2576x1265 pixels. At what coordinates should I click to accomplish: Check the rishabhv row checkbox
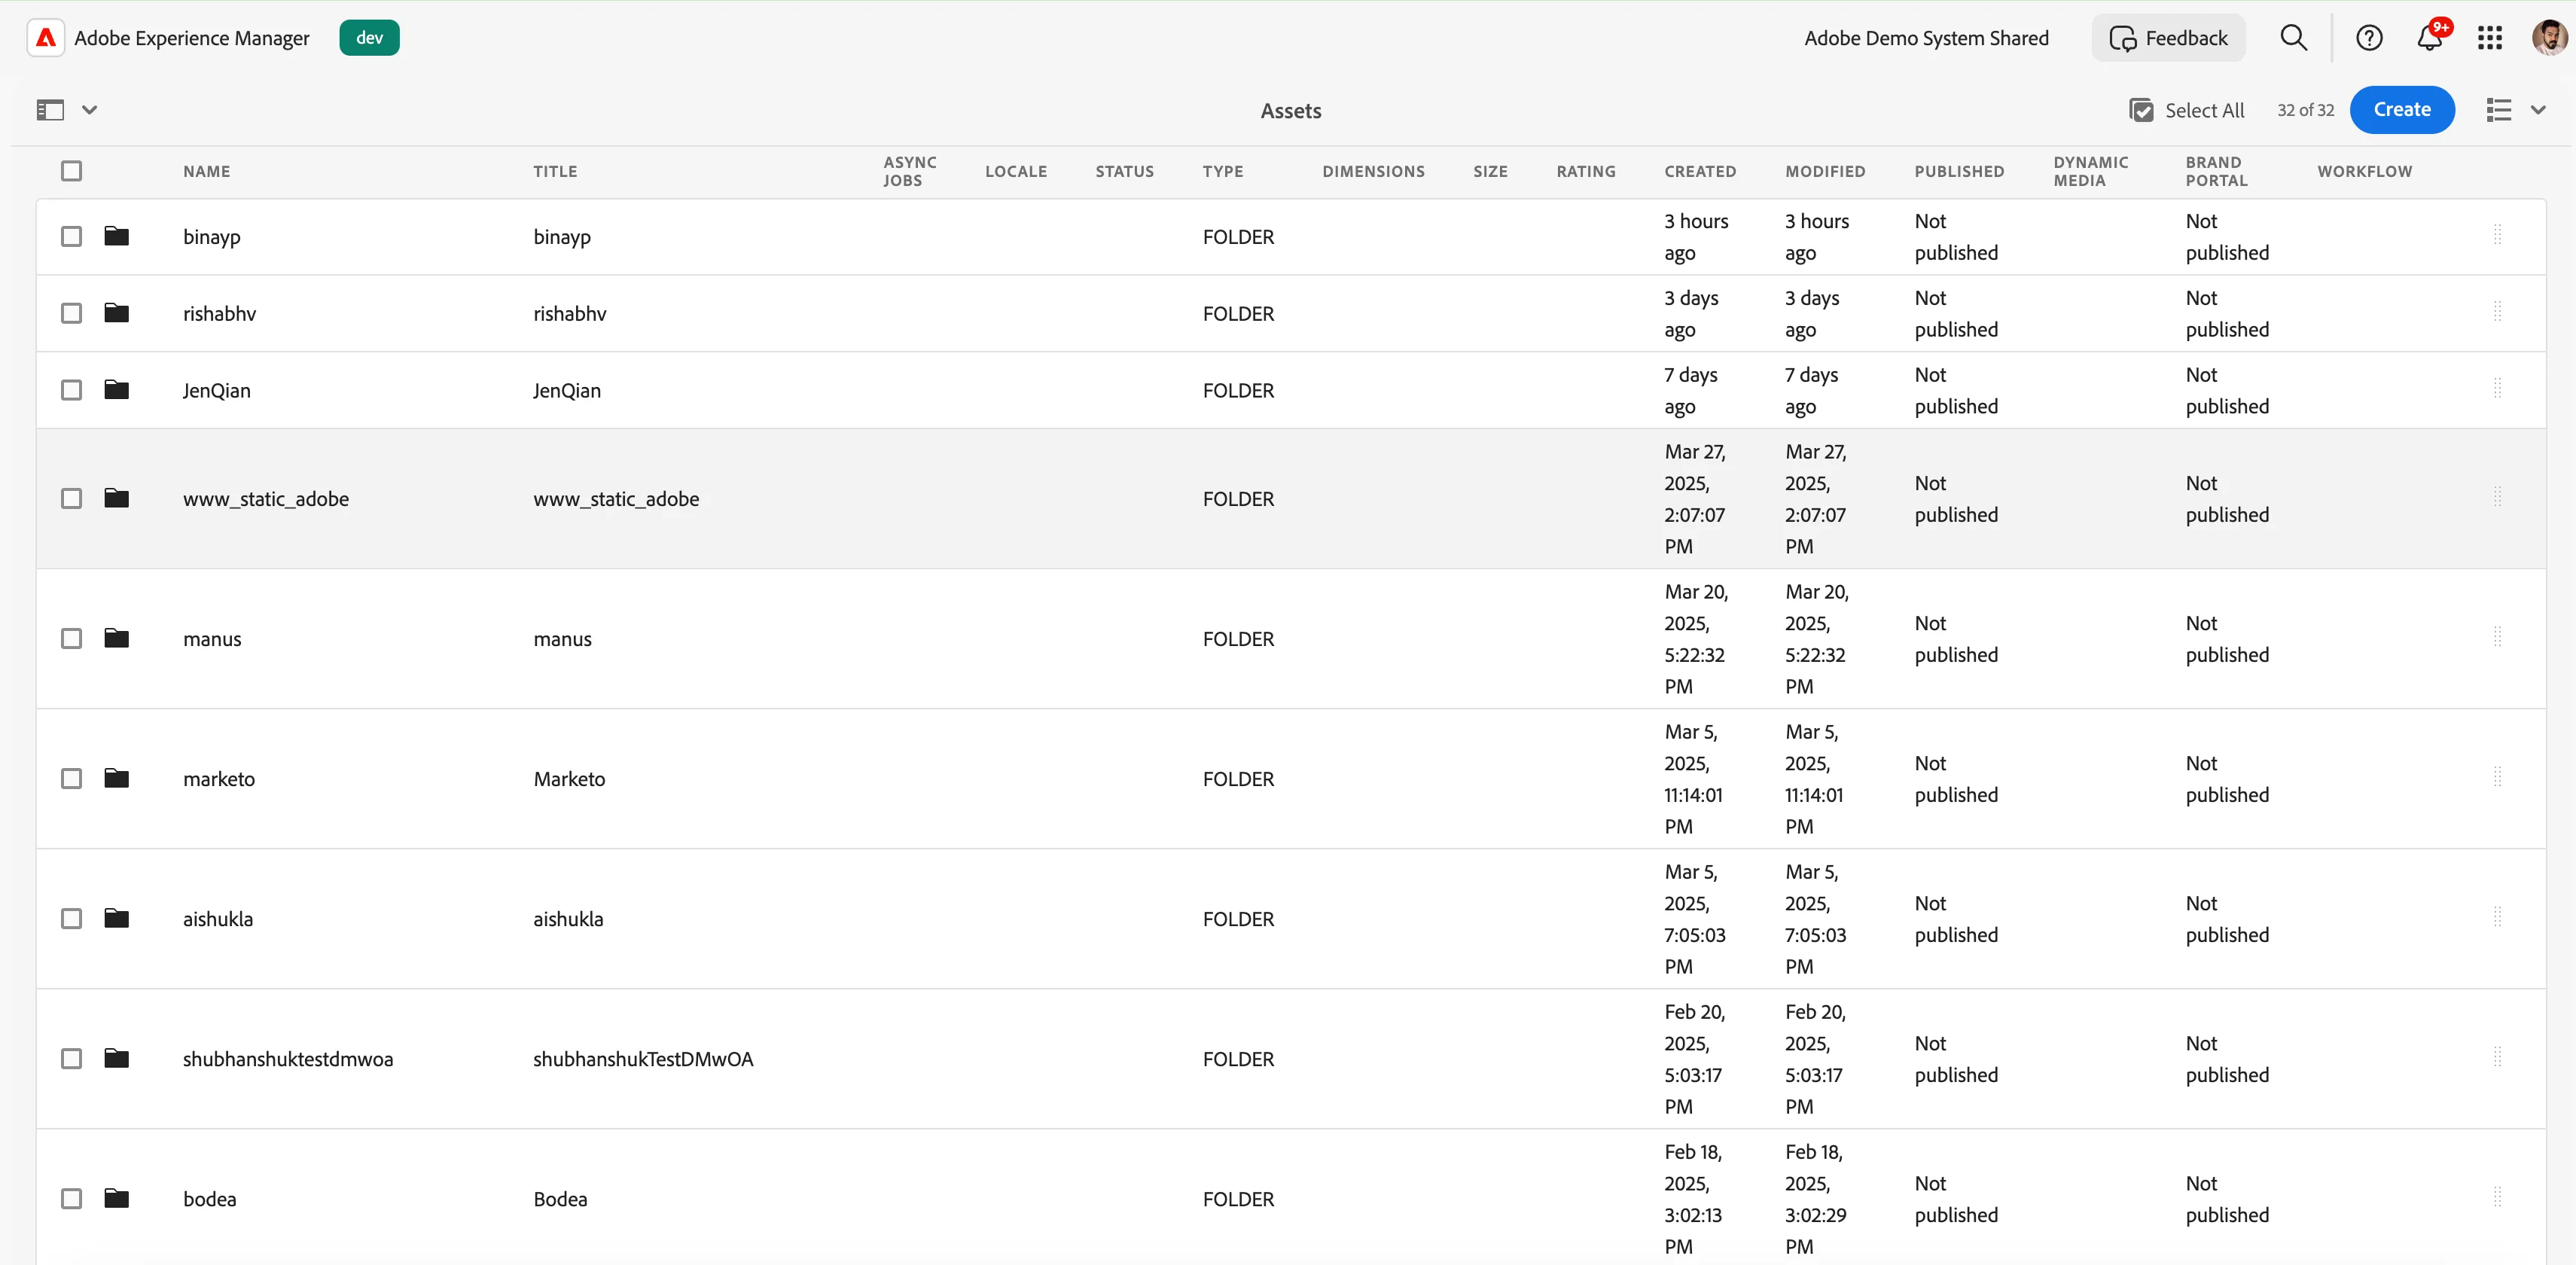click(x=71, y=313)
